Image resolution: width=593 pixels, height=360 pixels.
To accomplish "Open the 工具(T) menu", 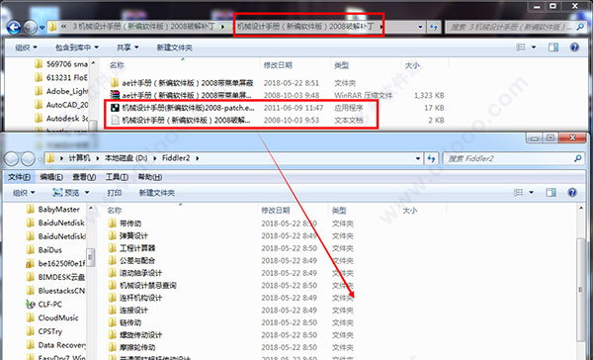I will pyautogui.click(x=117, y=177).
